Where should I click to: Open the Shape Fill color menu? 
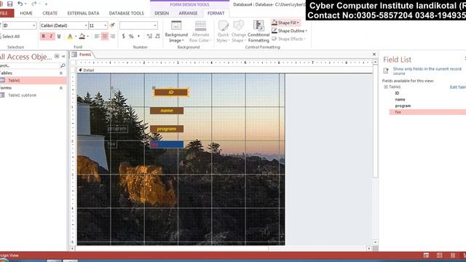[285, 23]
